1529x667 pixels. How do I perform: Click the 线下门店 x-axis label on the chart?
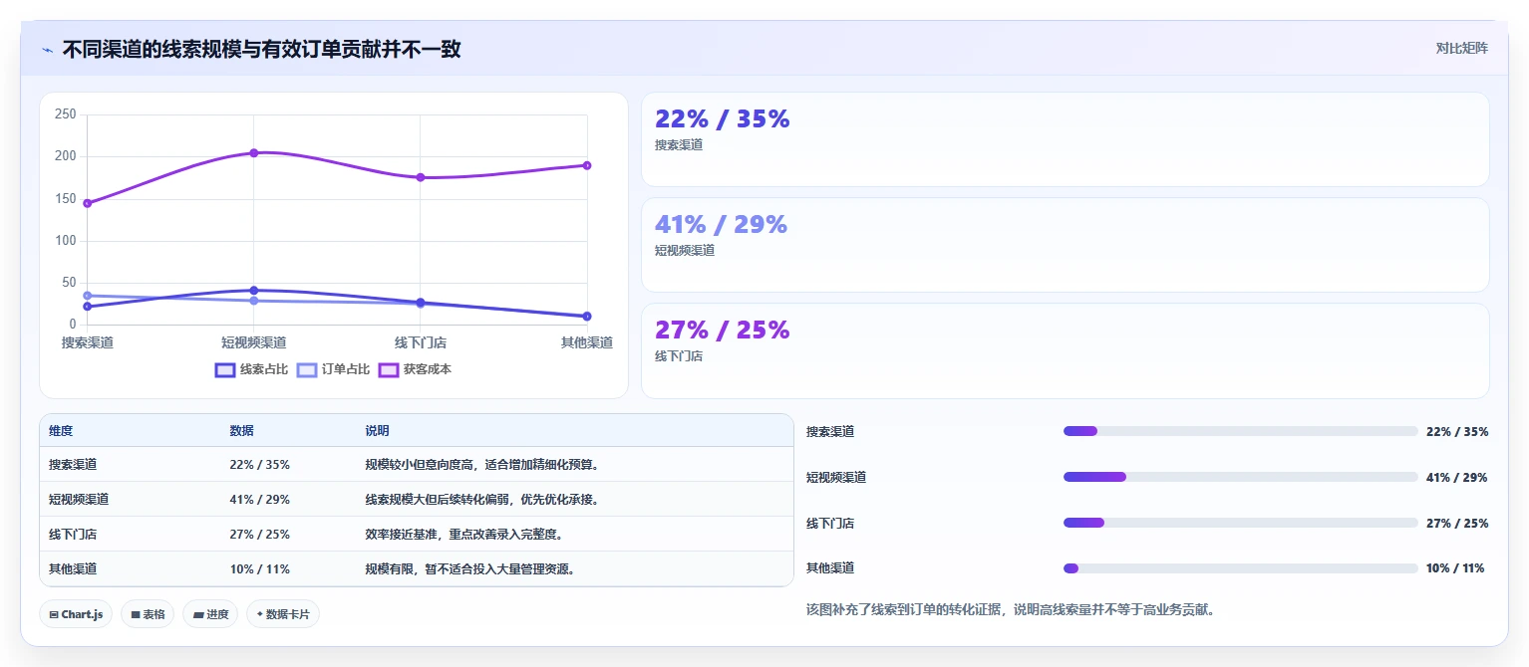[x=421, y=342]
